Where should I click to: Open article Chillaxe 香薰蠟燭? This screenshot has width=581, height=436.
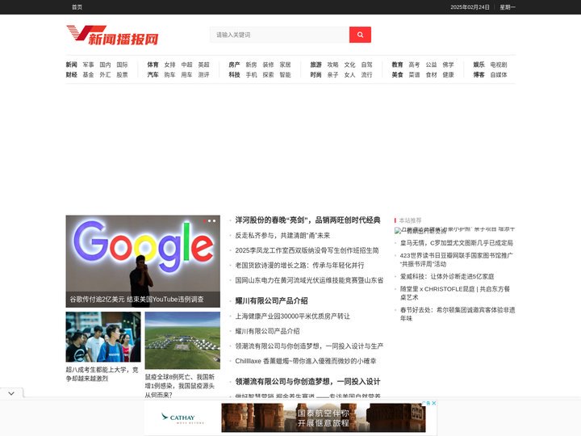click(306, 361)
